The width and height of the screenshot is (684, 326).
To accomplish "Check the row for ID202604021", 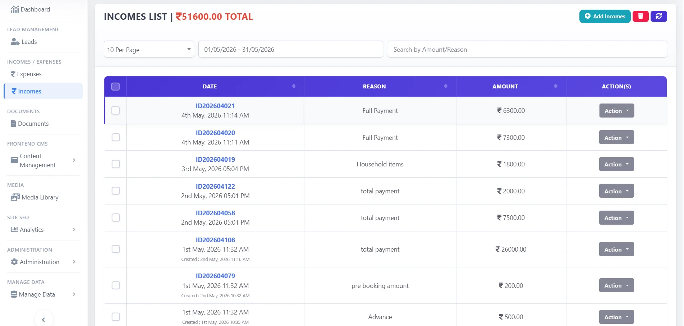I will point(115,110).
